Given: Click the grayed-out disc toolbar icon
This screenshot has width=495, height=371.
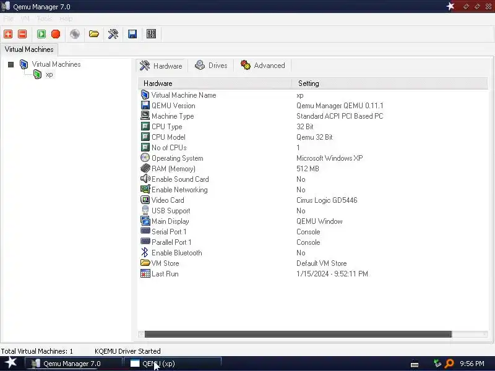Looking at the screenshot, I should (x=75, y=34).
